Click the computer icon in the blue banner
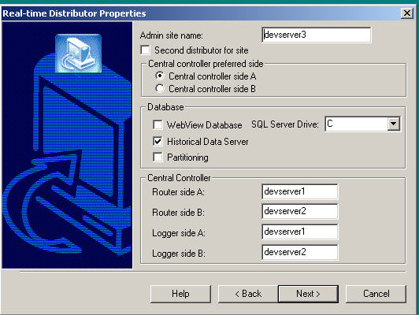 [x=78, y=54]
